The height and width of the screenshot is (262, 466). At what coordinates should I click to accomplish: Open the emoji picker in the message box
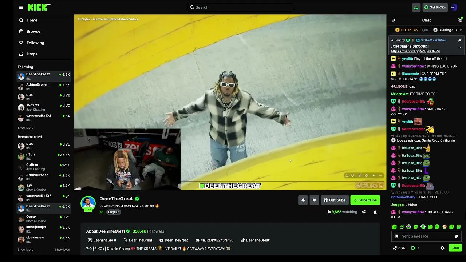pos(456,237)
